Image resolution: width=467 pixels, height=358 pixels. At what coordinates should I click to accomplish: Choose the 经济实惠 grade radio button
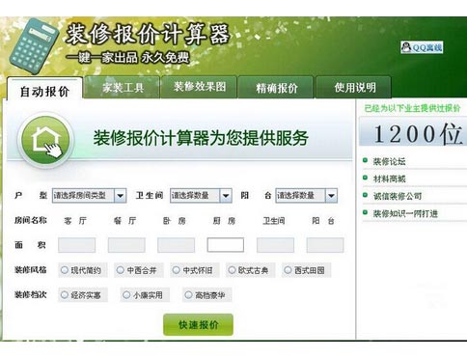[x=65, y=294]
